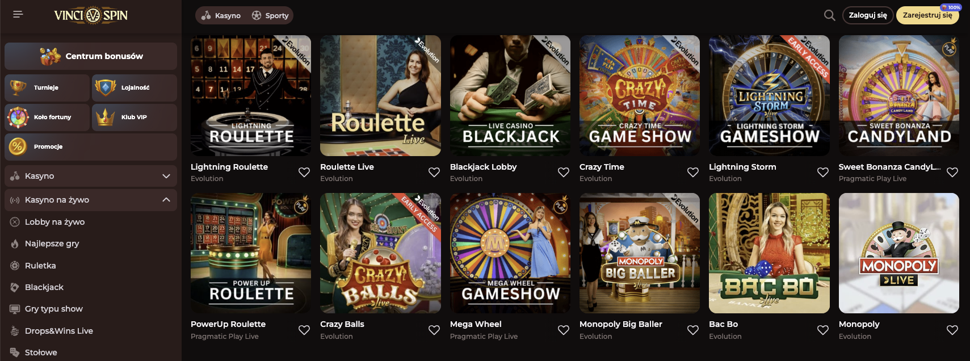Add Bac Bo to favorites
970x361 pixels.
[822, 330]
